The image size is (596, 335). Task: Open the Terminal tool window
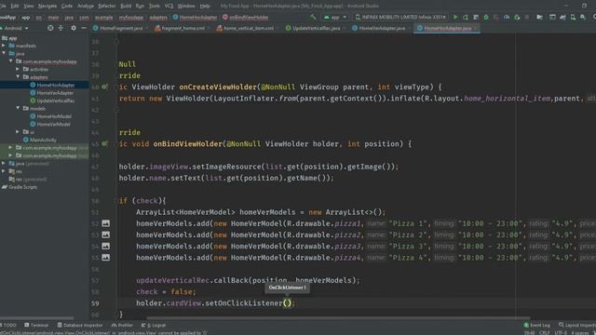point(36,325)
